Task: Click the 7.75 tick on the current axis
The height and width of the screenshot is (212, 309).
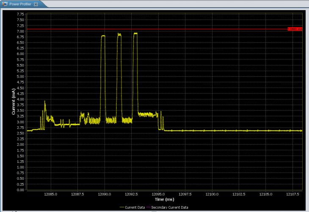Action: 20,14
